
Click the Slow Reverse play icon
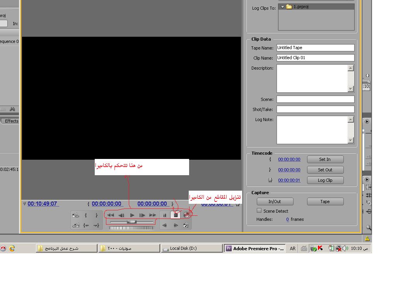(165, 225)
